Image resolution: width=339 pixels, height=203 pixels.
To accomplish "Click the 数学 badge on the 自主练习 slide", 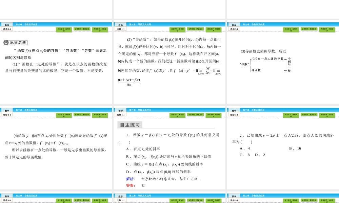I will click(x=120, y=110).
